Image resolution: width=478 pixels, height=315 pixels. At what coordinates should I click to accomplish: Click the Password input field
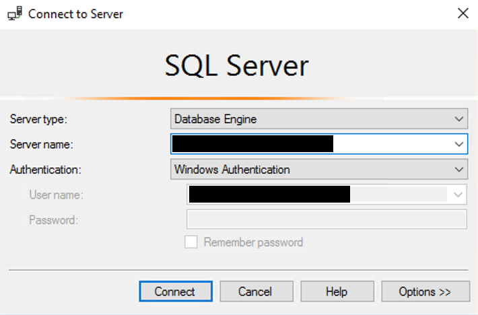coord(327,219)
